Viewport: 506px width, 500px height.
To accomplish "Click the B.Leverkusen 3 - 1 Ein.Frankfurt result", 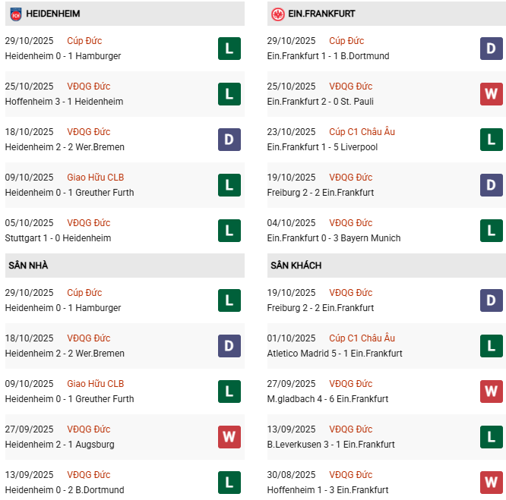I will pyautogui.click(x=330, y=445).
